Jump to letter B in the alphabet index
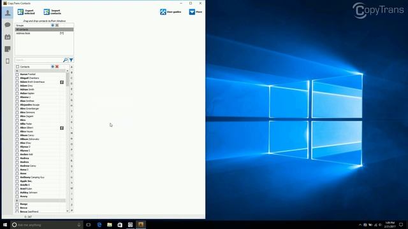 [x=72, y=73]
